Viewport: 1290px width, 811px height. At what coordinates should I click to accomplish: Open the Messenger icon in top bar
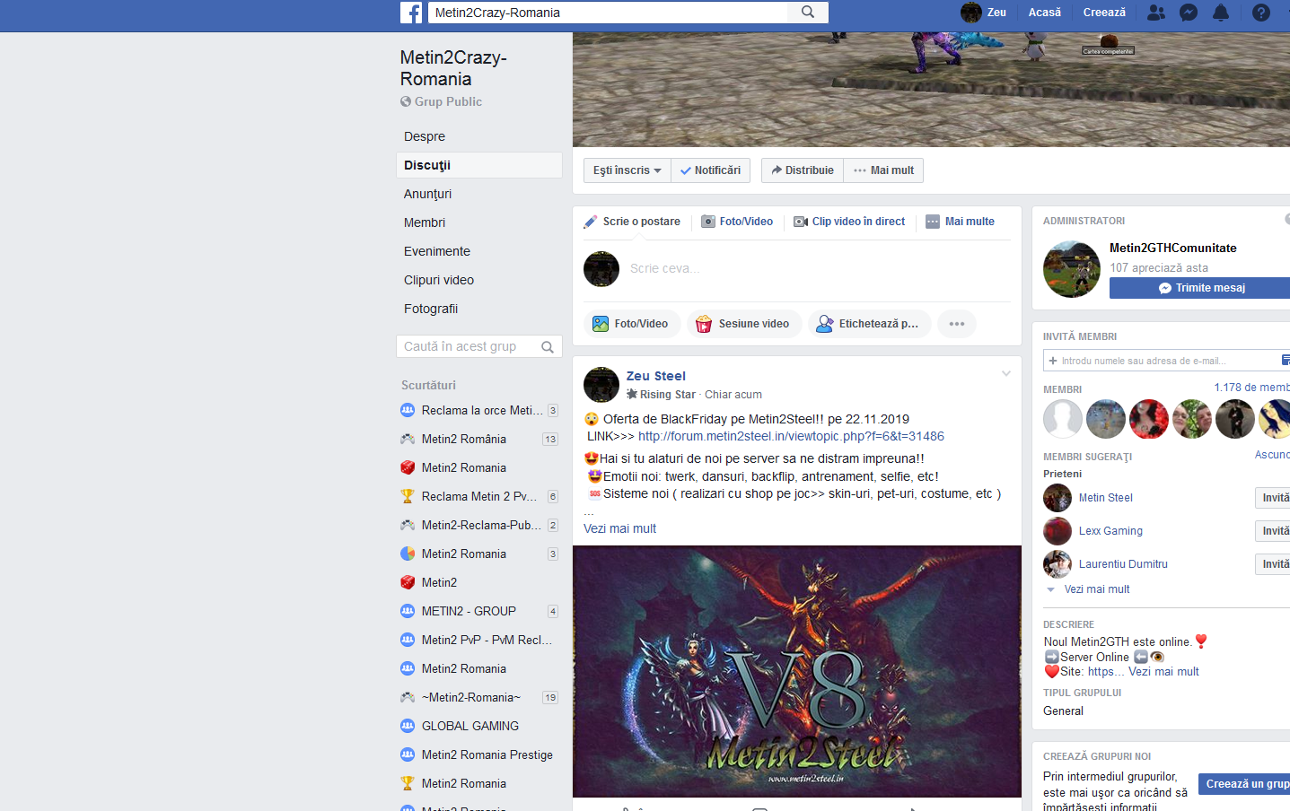[1189, 13]
